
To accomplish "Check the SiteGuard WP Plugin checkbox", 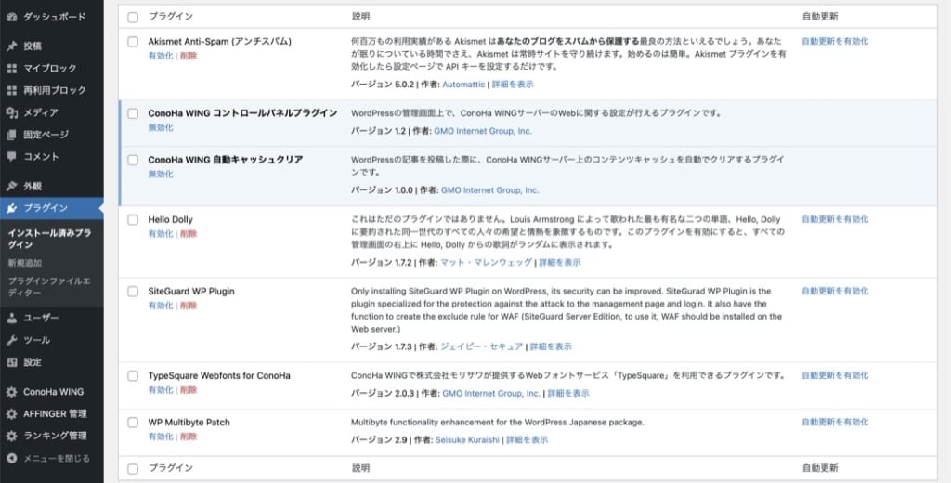I will point(133,292).
